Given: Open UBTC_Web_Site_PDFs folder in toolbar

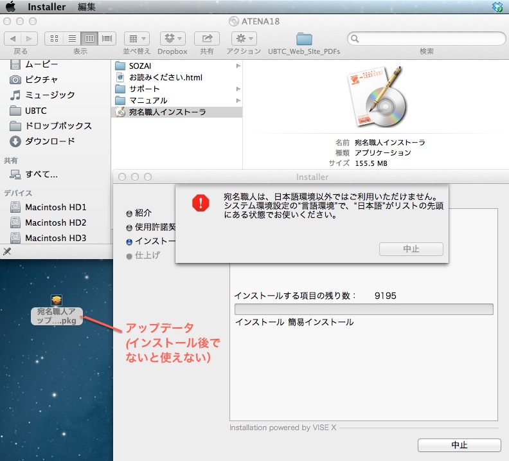Looking at the screenshot, I should click(x=304, y=39).
